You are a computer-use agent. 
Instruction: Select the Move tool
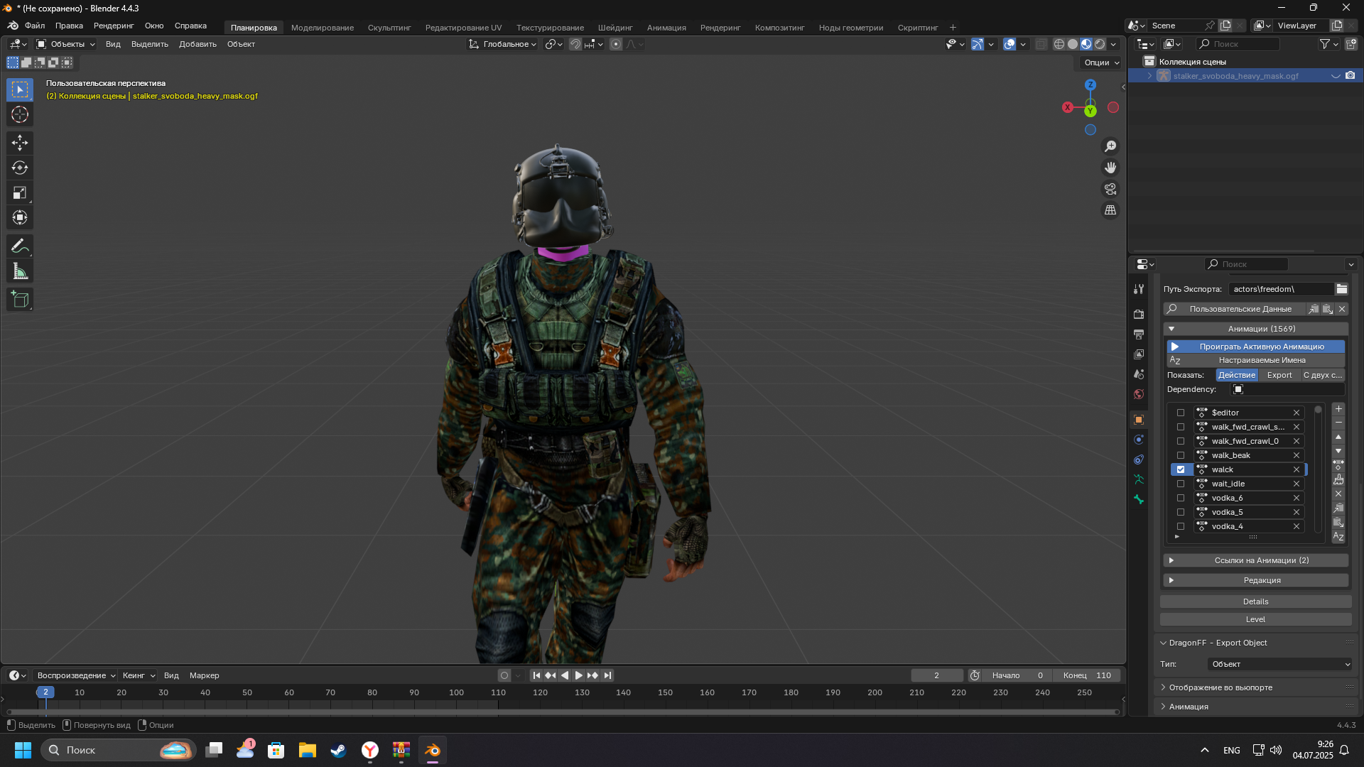coord(20,143)
